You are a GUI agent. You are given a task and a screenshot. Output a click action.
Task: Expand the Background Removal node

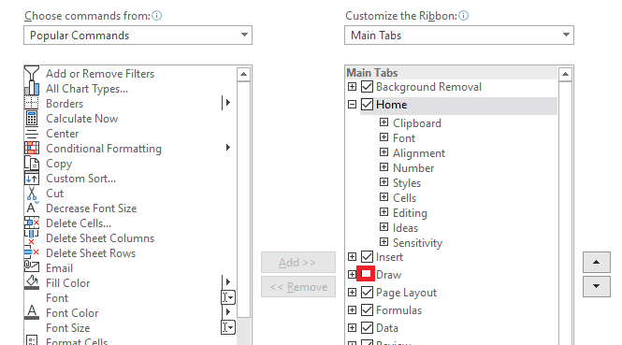(x=352, y=86)
